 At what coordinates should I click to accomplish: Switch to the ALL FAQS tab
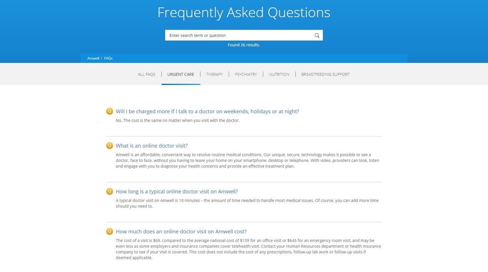point(146,74)
